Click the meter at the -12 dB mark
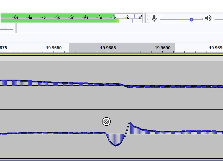Viewport: 223px width, 161px height. click(x=112, y=18)
